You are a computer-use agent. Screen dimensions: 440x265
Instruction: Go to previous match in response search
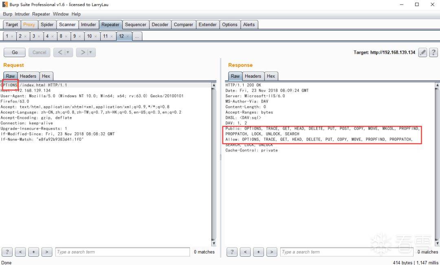tap(245, 252)
